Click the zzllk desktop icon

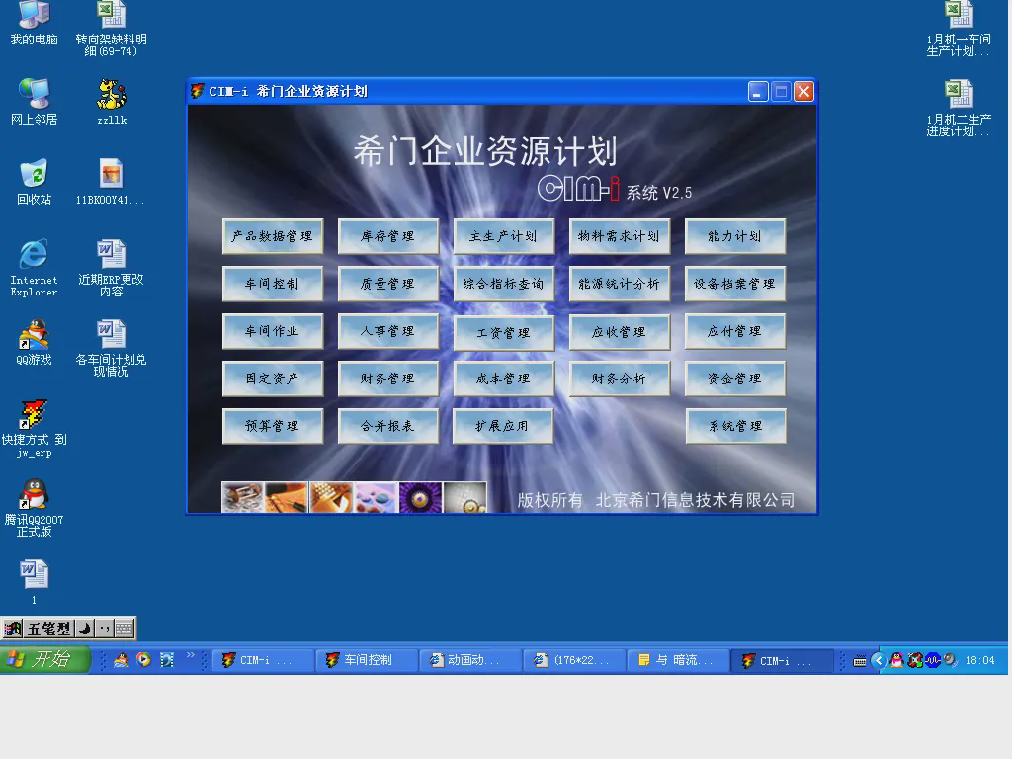111,95
